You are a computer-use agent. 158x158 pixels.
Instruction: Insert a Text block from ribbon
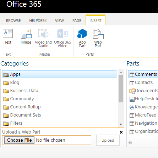[8, 36]
